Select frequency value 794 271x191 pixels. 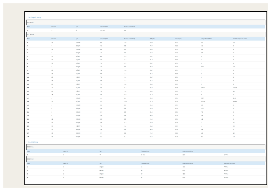pos(101,63)
